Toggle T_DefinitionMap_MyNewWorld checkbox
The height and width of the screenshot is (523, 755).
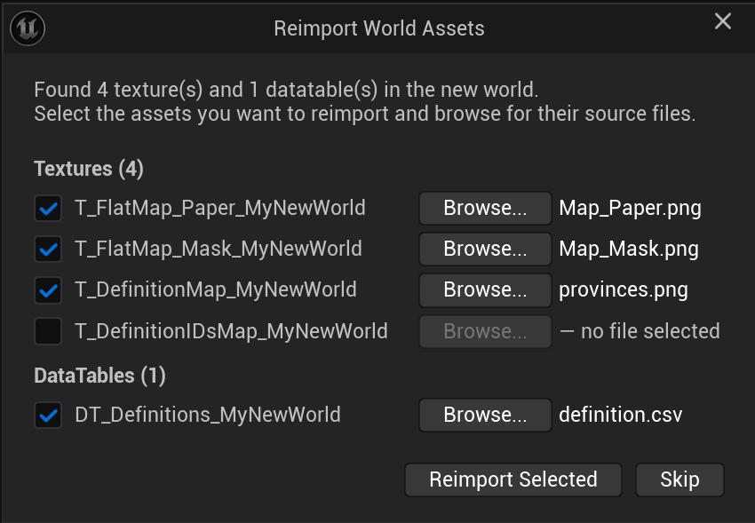pos(48,290)
